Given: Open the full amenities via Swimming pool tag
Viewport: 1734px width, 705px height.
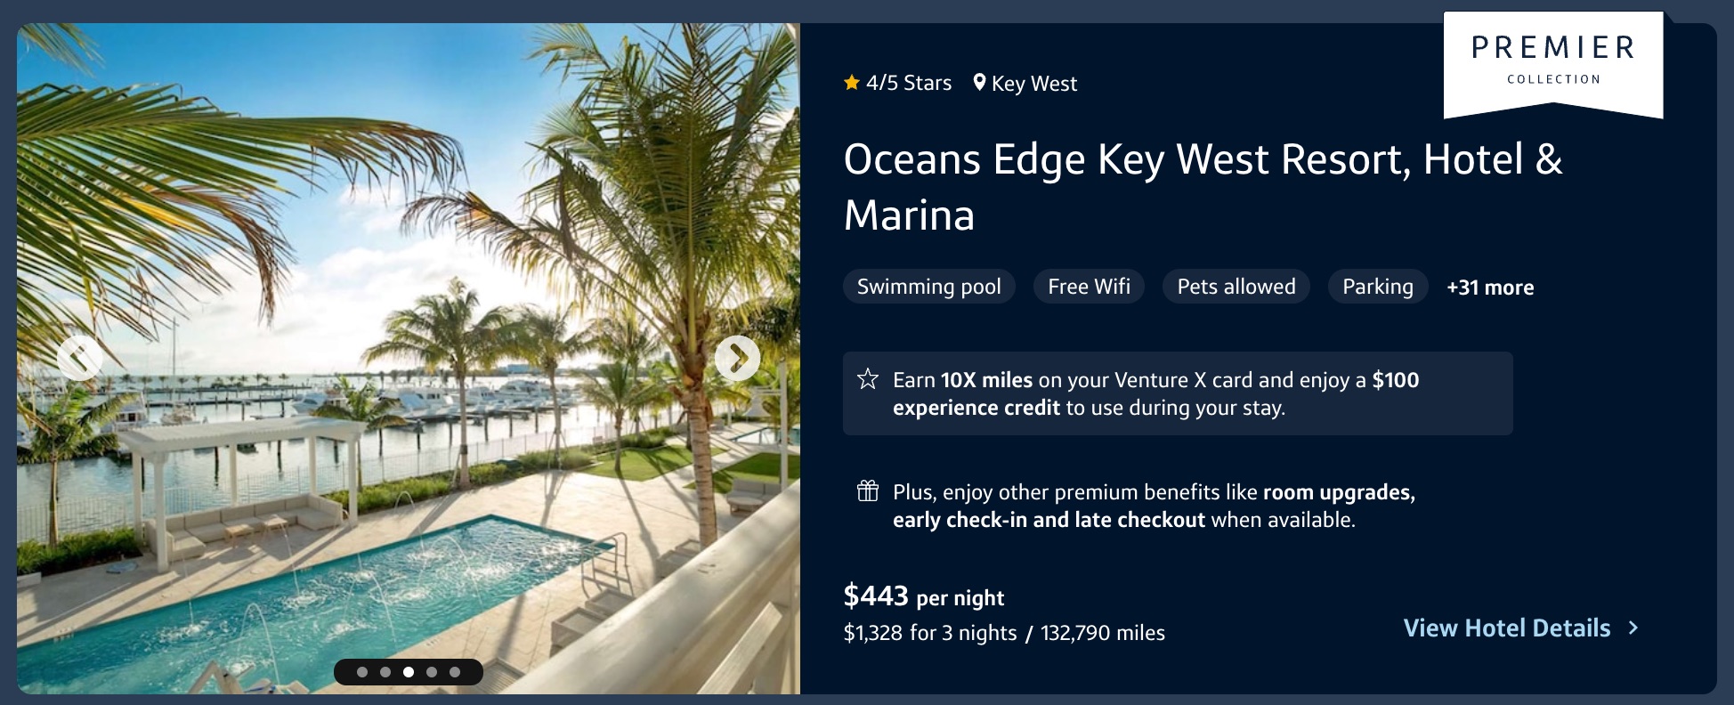Looking at the screenshot, I should pos(928,286).
